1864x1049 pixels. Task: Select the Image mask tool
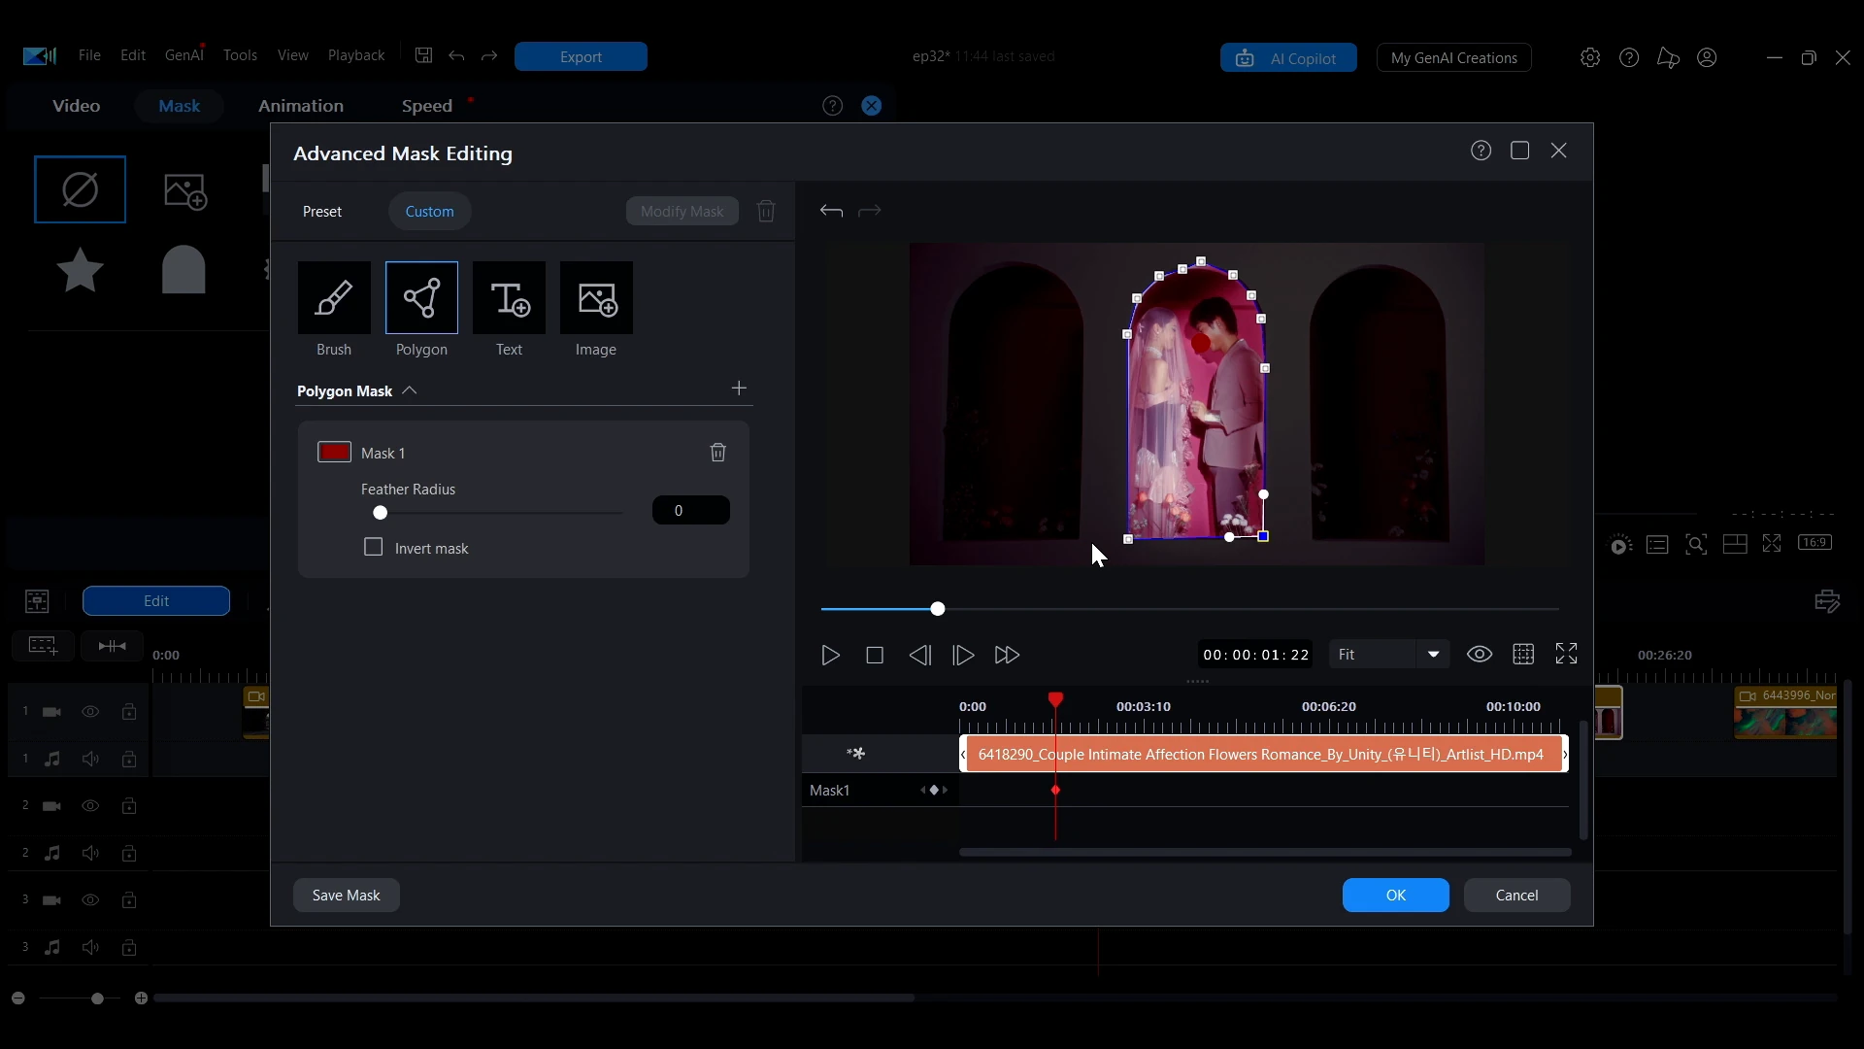tap(596, 298)
